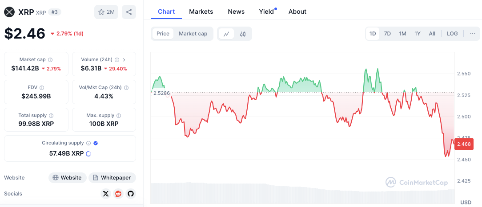Open the chart more options menu
The image size is (482, 207).
472,34
